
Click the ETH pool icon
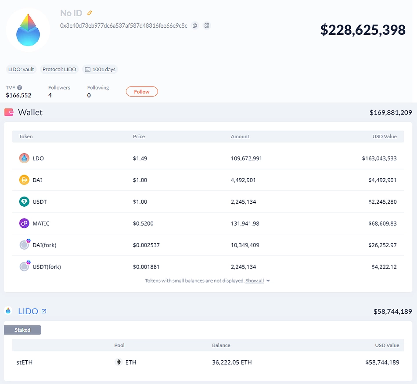[x=119, y=362]
